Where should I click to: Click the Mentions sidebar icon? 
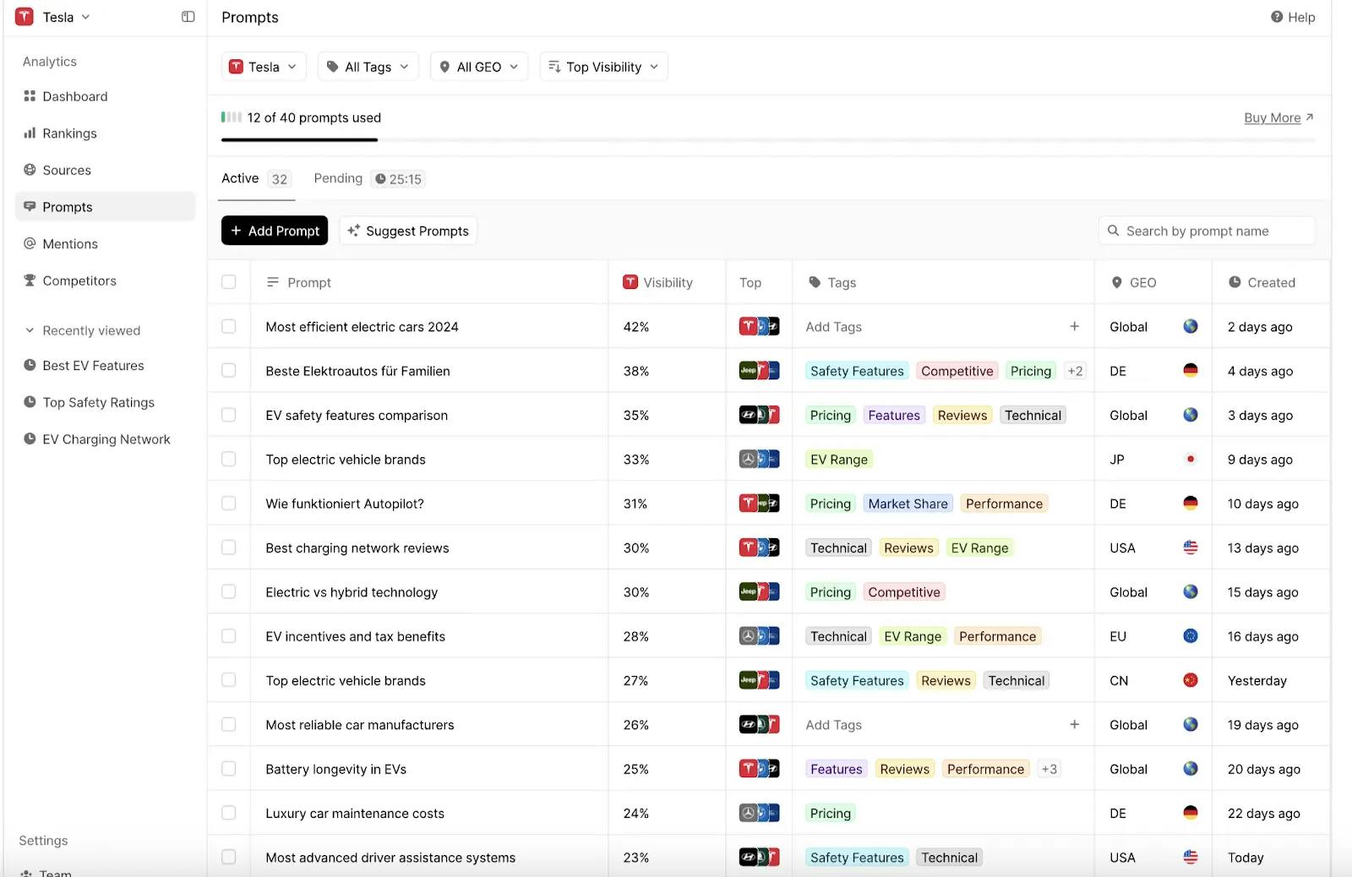coord(29,243)
